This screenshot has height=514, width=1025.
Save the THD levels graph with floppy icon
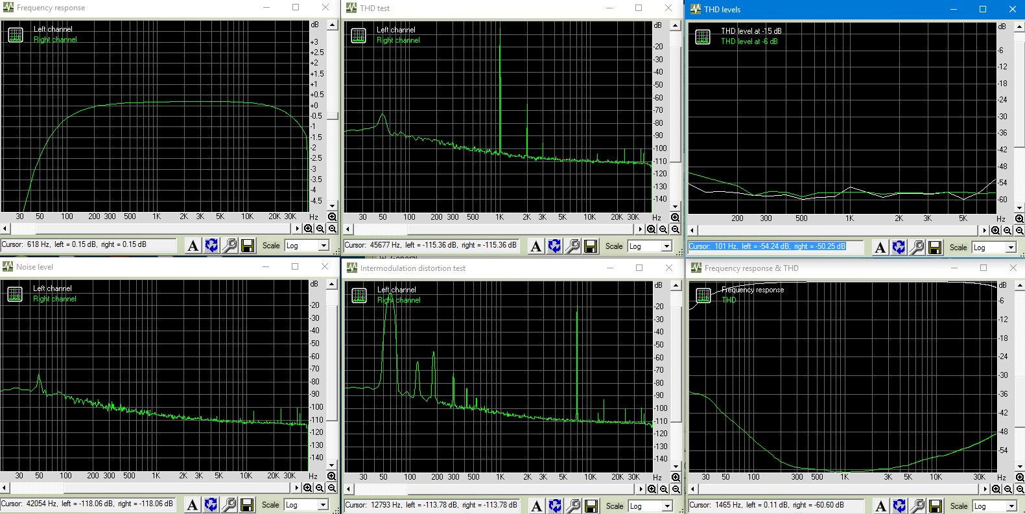935,248
